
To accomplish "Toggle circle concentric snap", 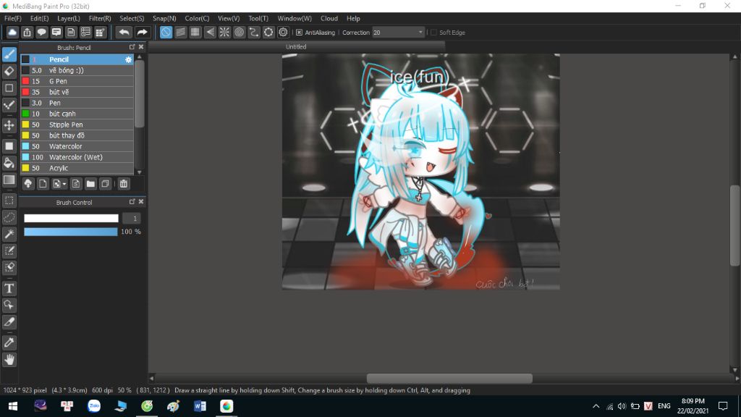I will [239, 32].
